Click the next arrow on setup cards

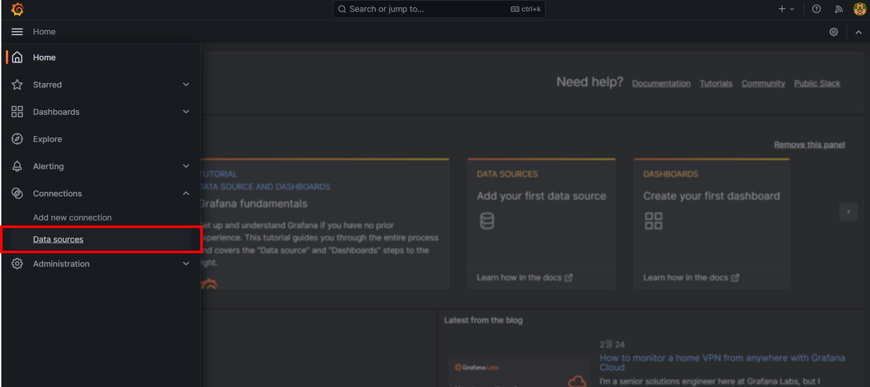(848, 212)
